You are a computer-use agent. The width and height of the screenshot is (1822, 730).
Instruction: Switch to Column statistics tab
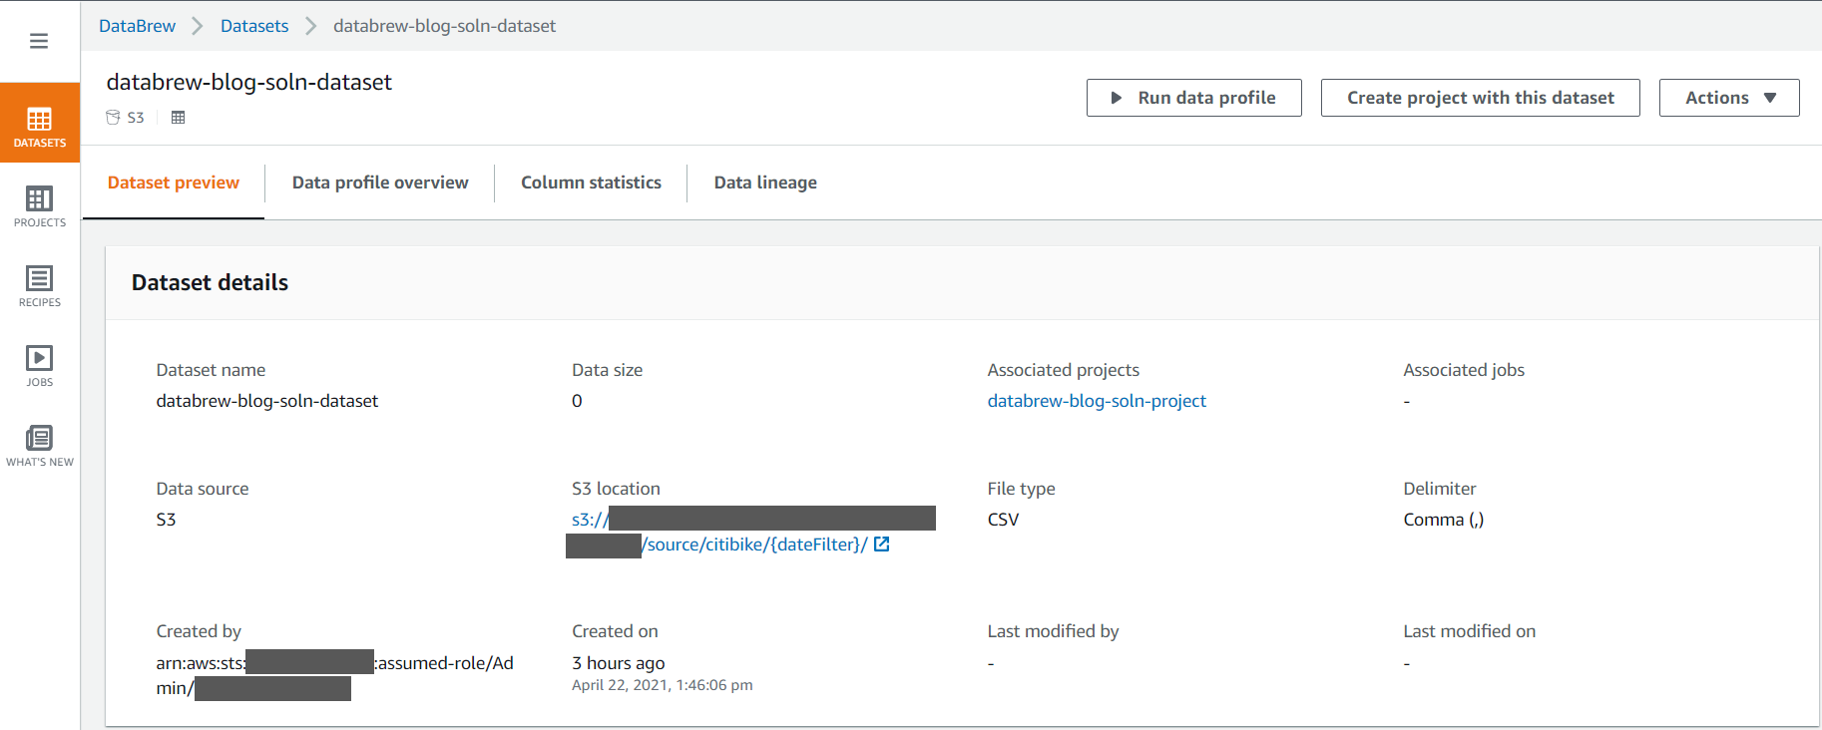[x=591, y=182]
